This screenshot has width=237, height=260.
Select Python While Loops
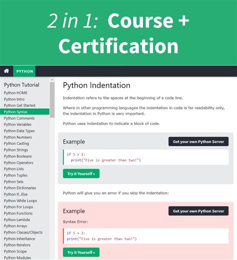20,201
